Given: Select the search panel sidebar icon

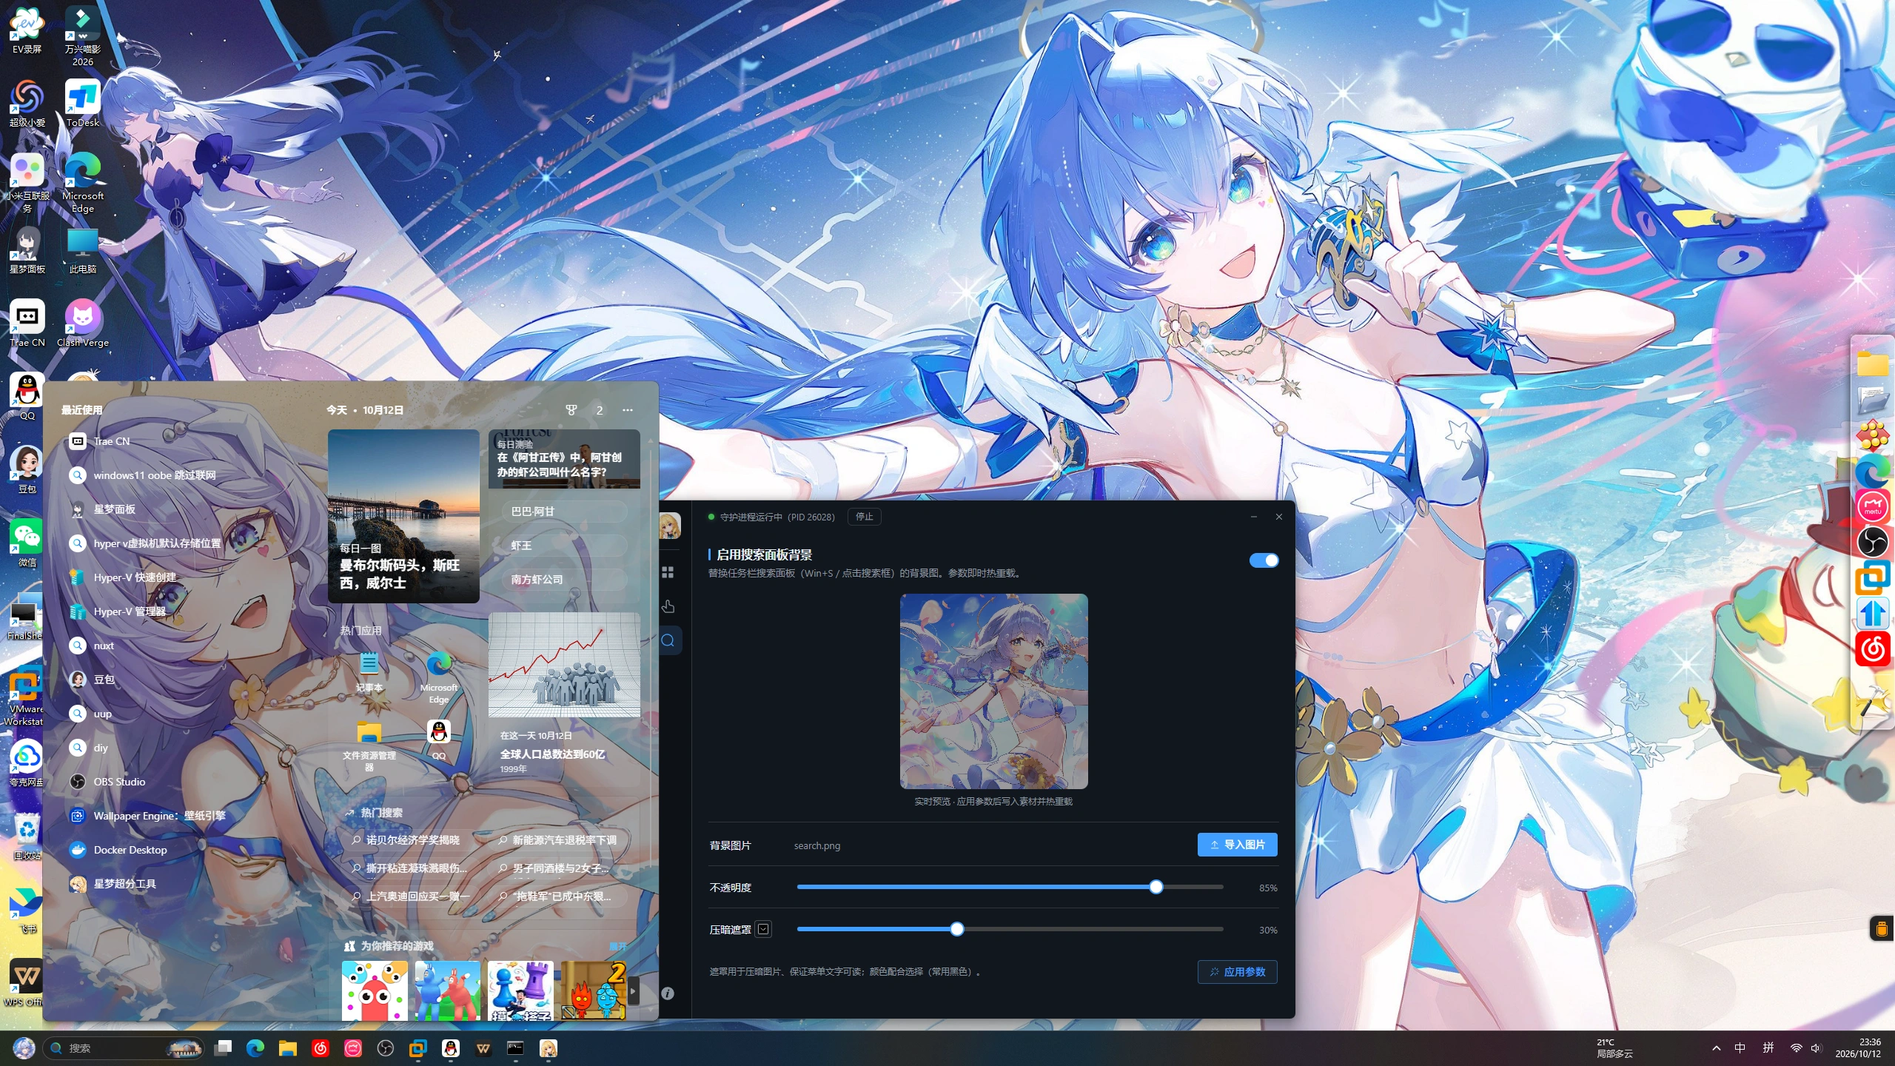Looking at the screenshot, I should 668,640.
